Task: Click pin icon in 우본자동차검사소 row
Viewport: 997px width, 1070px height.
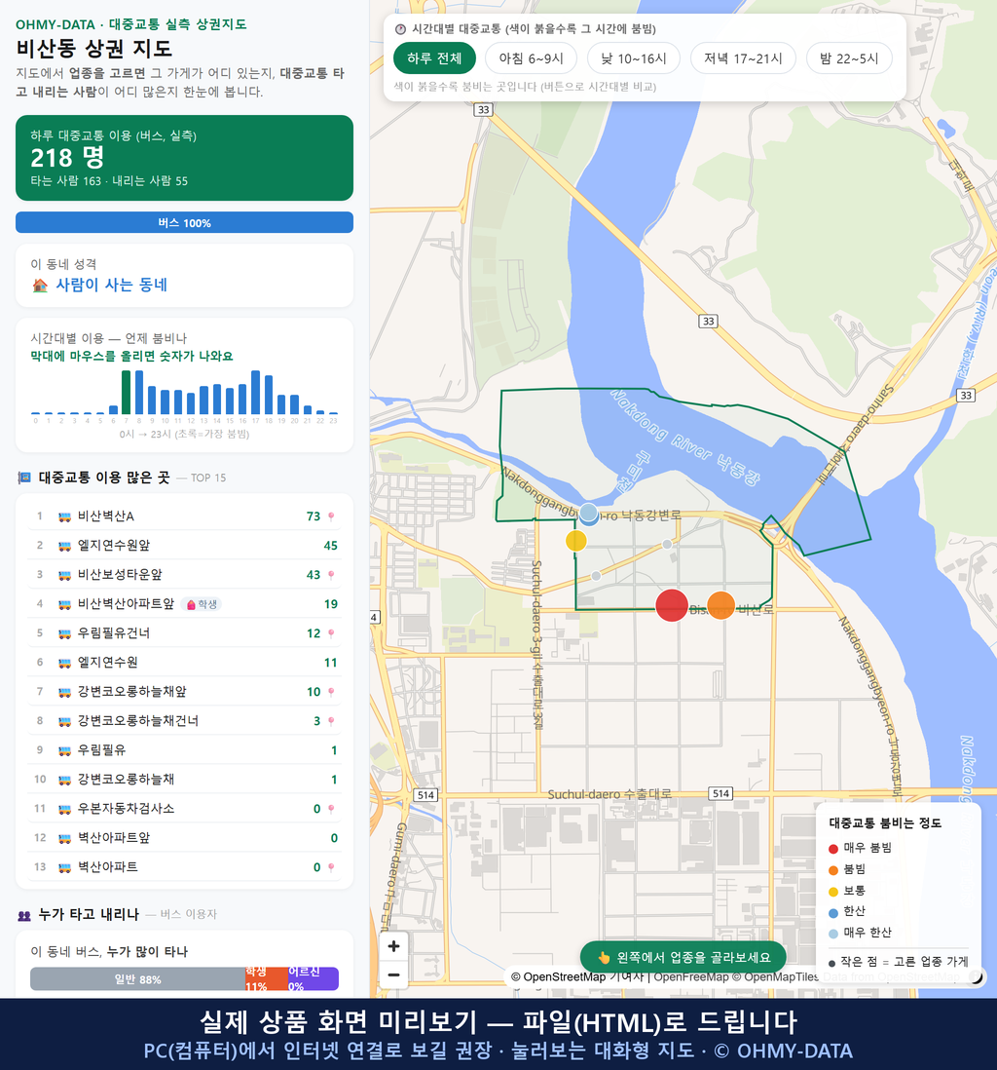Action: [x=331, y=809]
